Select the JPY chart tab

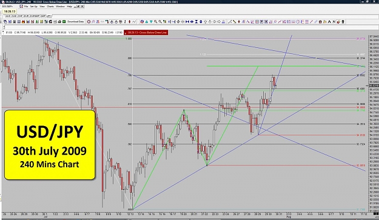coord(49,16)
